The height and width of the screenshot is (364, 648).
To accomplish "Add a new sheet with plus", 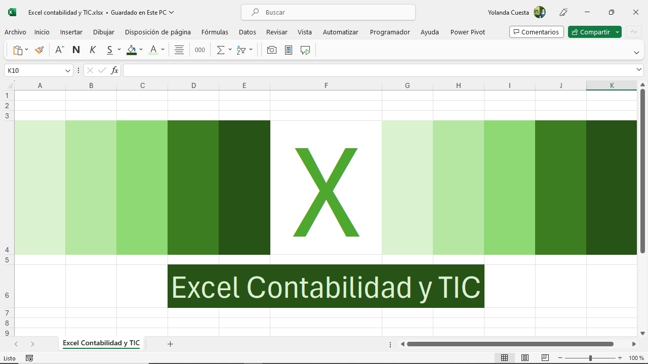I will point(171,344).
